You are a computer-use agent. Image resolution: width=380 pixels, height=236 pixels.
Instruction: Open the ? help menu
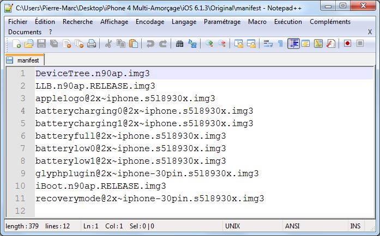coord(50,32)
